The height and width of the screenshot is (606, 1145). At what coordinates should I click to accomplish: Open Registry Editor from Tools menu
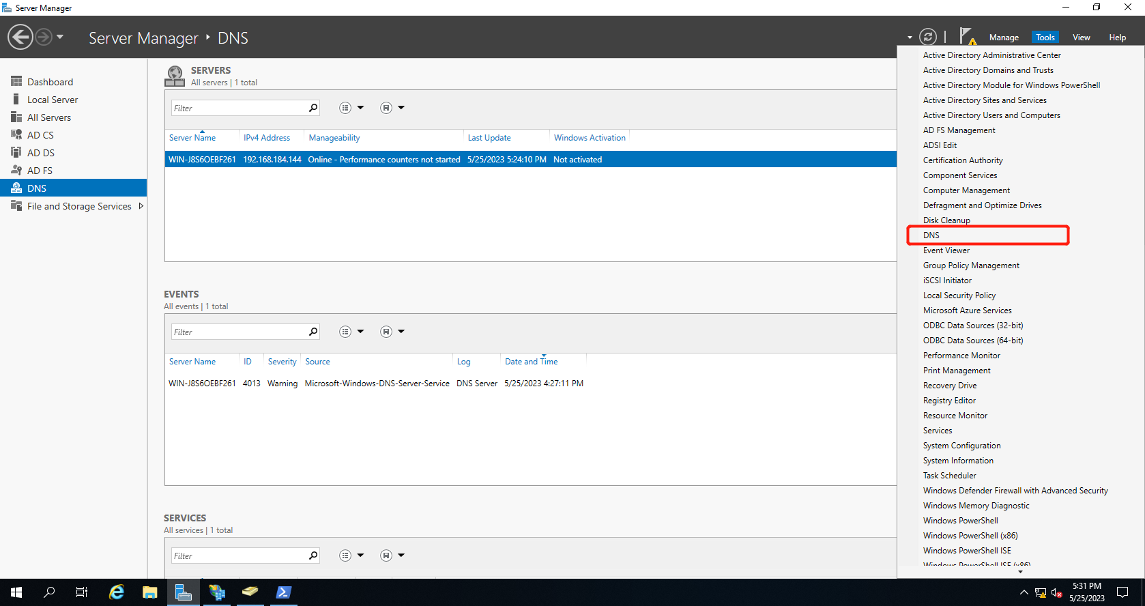pos(949,401)
